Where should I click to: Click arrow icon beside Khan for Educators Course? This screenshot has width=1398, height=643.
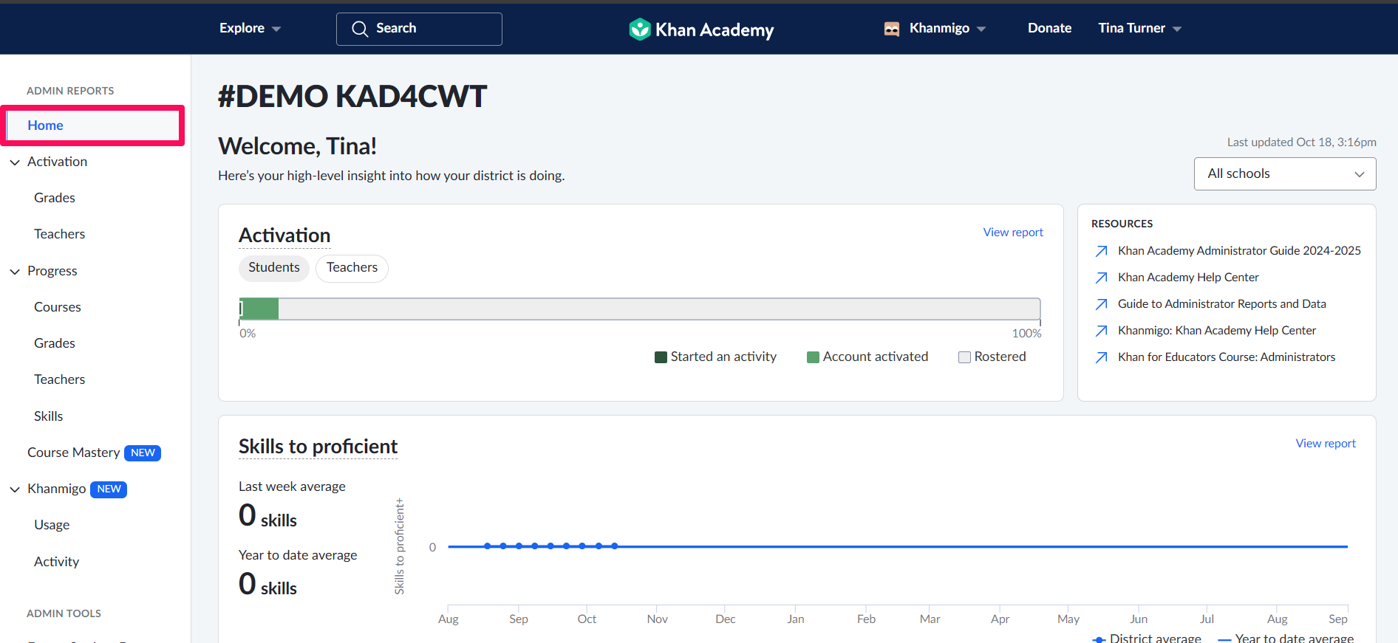pyautogui.click(x=1101, y=357)
